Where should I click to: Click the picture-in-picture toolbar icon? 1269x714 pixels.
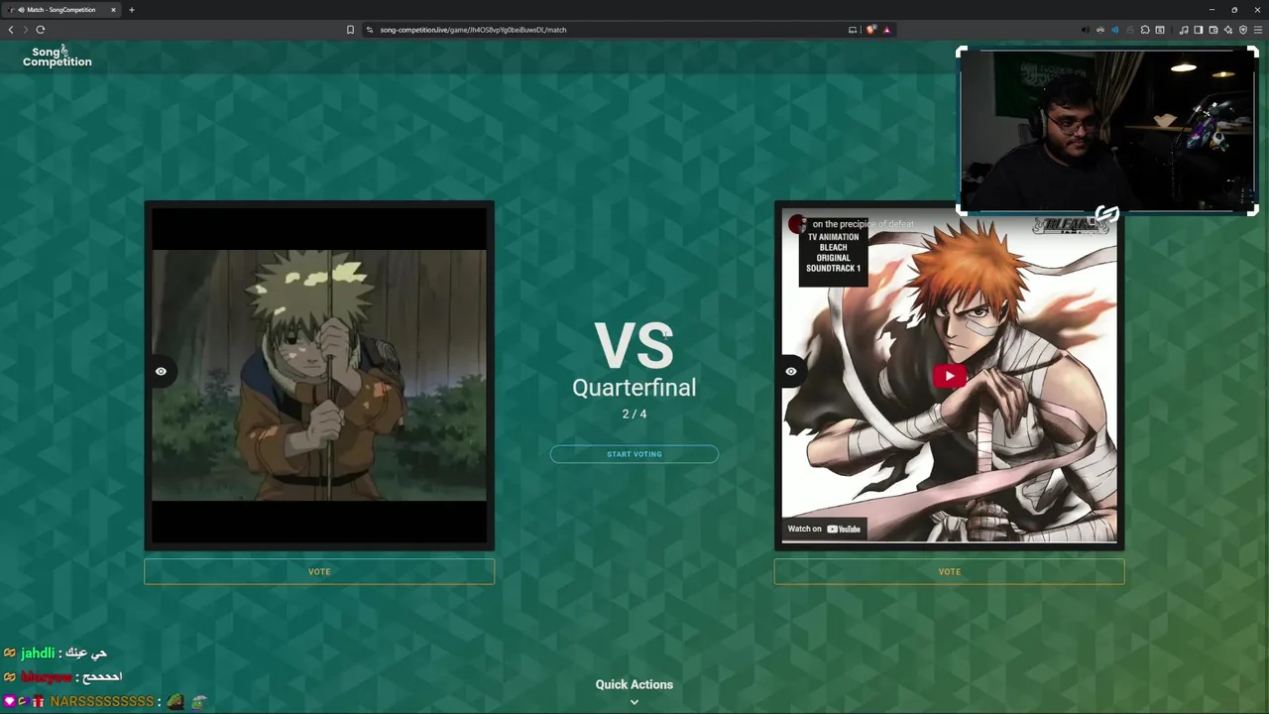click(x=1160, y=30)
